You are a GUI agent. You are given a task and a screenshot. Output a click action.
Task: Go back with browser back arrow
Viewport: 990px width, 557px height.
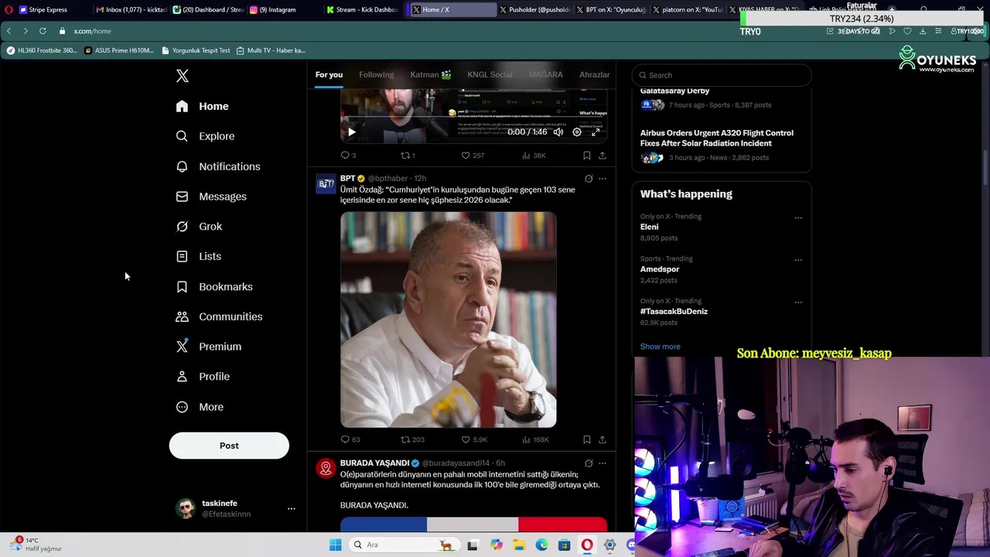click(9, 31)
